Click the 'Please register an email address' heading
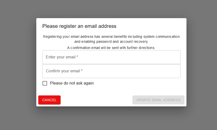 click(79, 26)
